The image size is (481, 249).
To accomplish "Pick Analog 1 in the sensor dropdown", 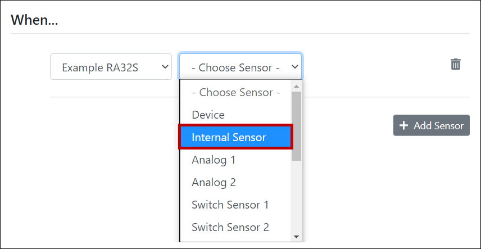I will click(x=214, y=160).
